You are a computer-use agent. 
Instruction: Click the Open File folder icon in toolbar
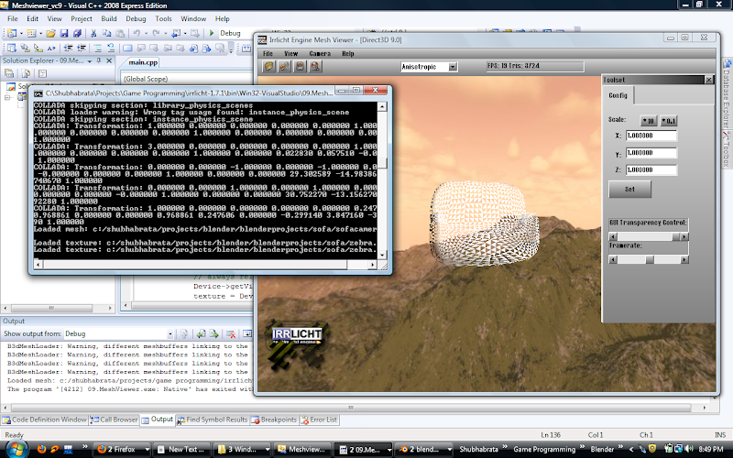point(49,33)
